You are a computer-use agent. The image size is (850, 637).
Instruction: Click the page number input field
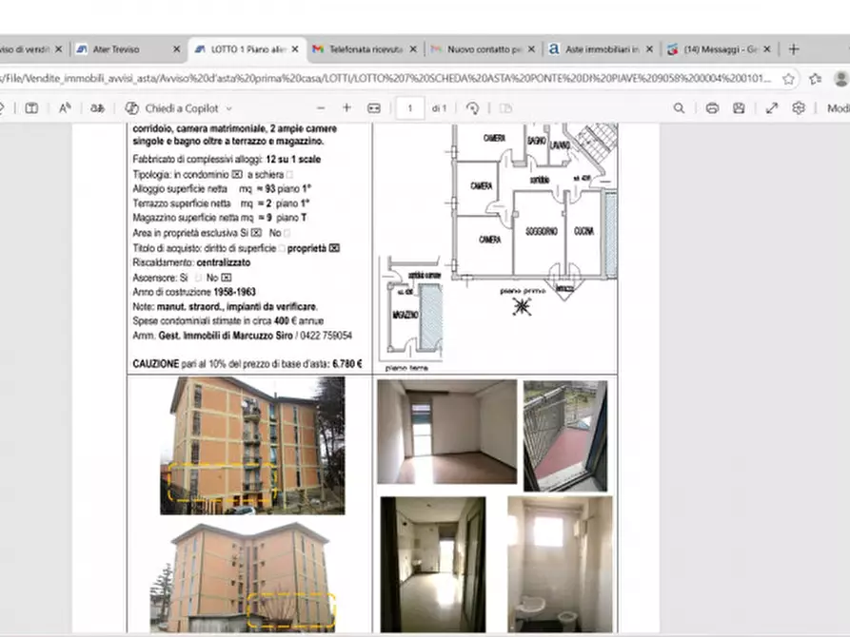point(409,108)
